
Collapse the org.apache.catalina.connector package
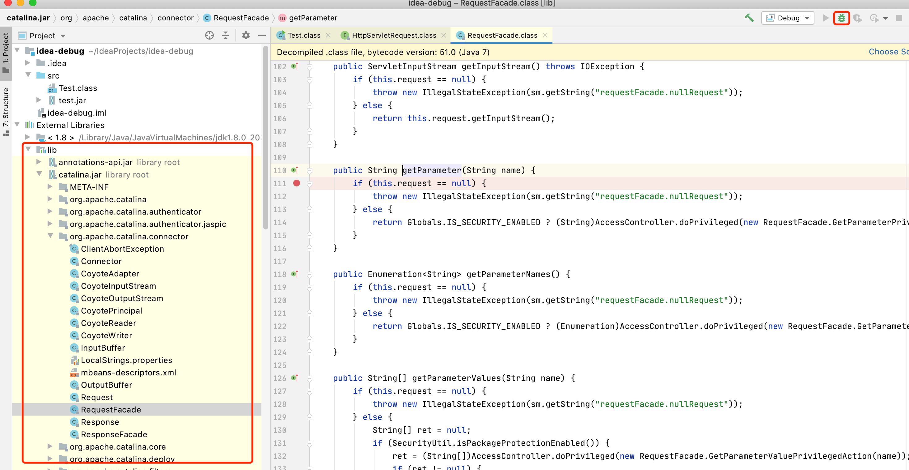click(x=50, y=236)
